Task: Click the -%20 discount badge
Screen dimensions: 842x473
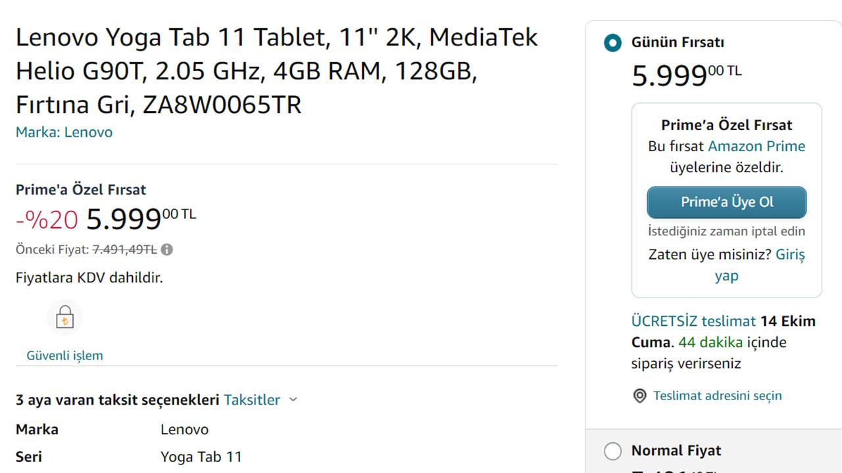Action: click(47, 220)
